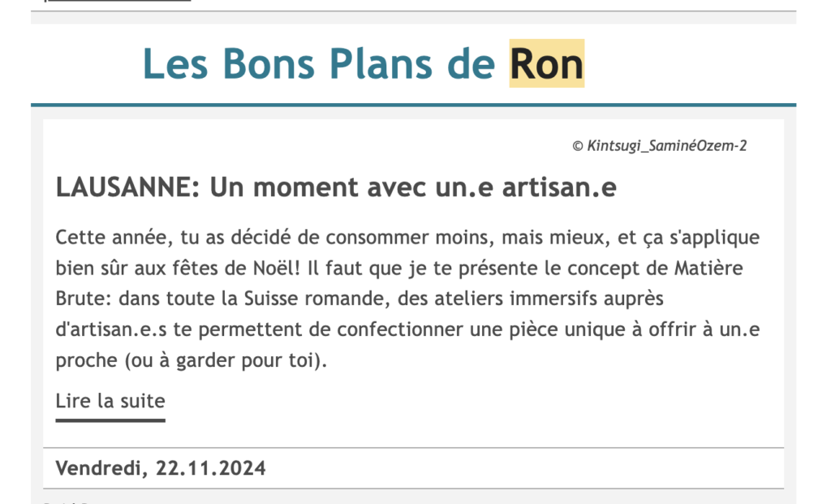This screenshot has width=831, height=504.
Task: Click the date 'Vendredi, 22.11.2024'
Action: [x=161, y=468]
